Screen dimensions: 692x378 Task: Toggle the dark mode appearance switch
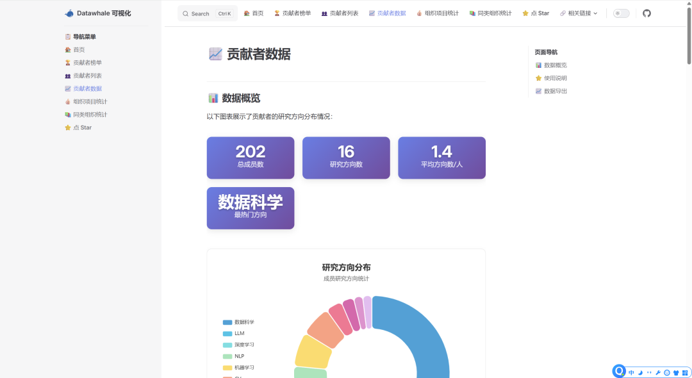coord(621,13)
